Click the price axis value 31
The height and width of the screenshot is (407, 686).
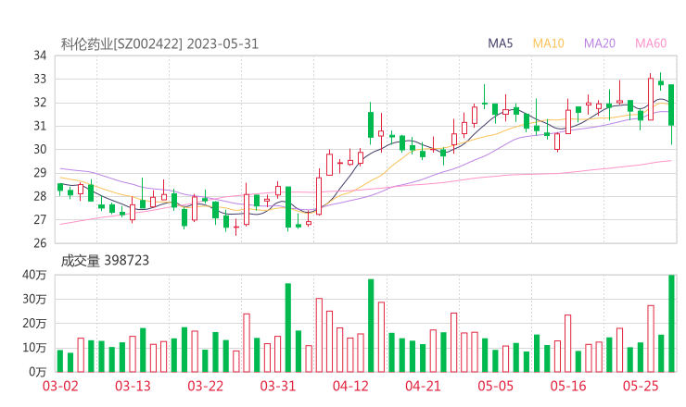40,126
